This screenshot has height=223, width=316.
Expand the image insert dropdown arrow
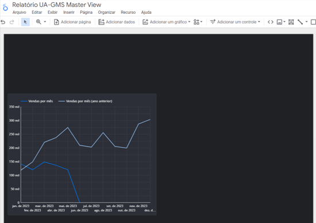click(284, 22)
